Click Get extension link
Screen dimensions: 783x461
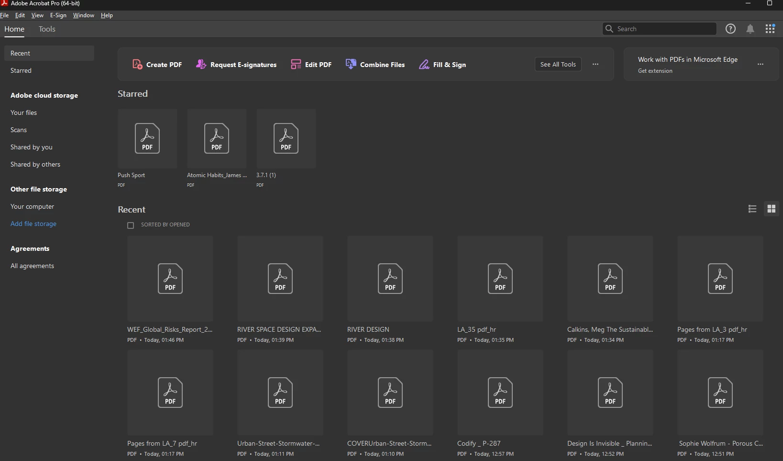click(655, 71)
